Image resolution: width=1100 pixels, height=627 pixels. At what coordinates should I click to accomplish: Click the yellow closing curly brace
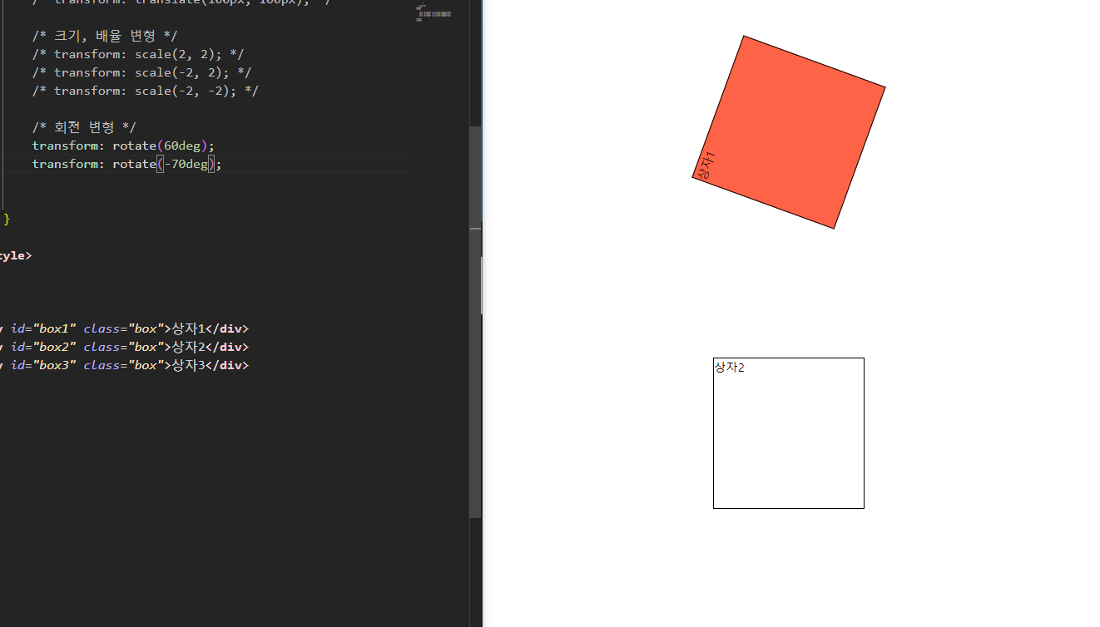(x=7, y=219)
